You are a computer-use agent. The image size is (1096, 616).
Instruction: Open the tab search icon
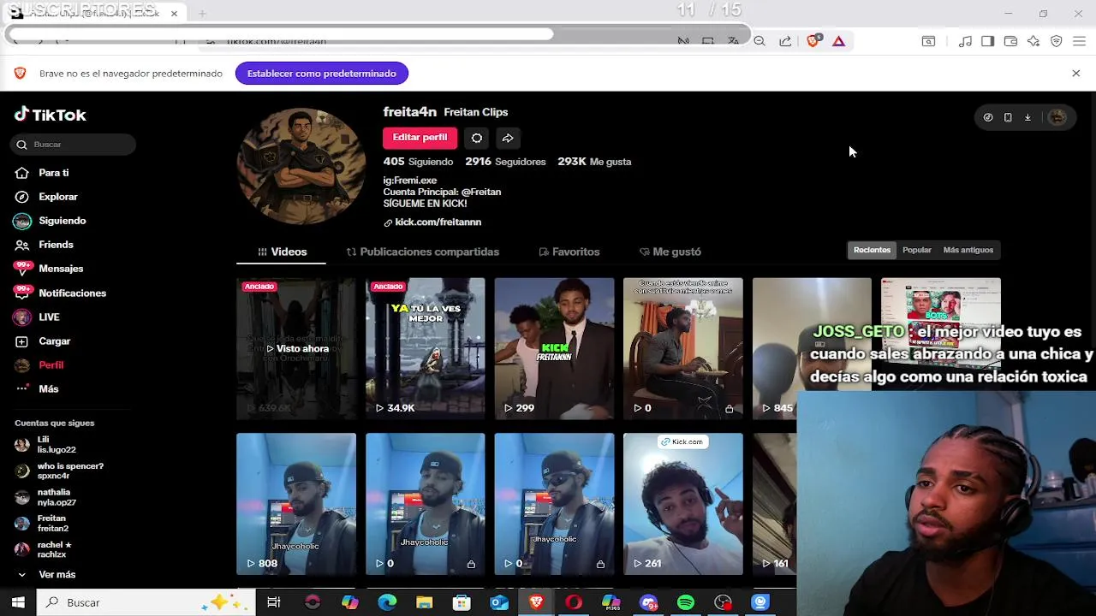click(928, 41)
